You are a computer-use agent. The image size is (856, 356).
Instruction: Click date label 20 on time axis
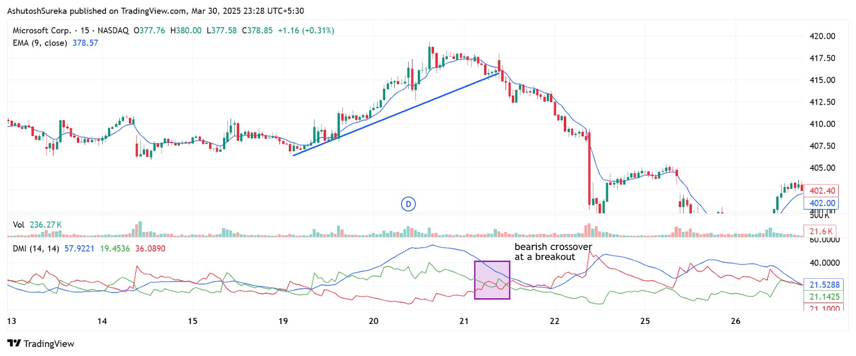373,321
